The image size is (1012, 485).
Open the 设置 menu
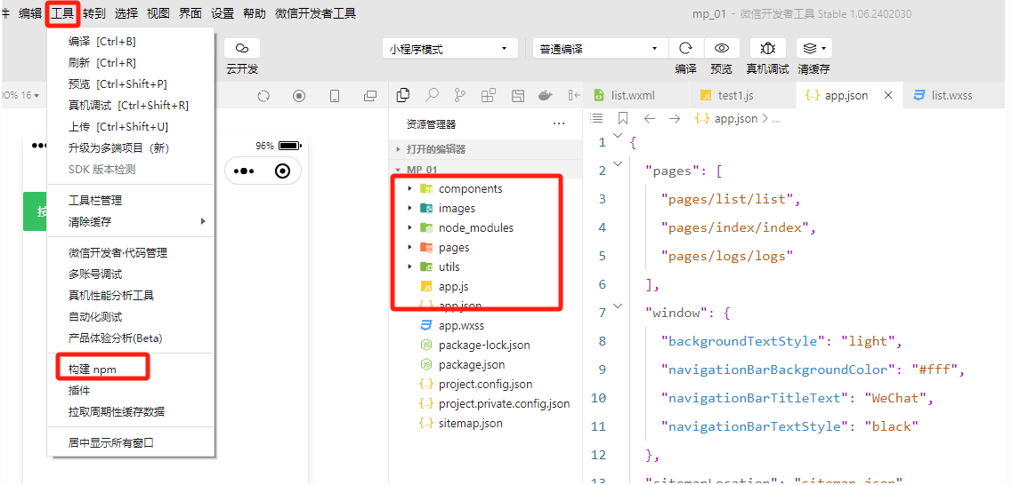pyautogui.click(x=223, y=13)
